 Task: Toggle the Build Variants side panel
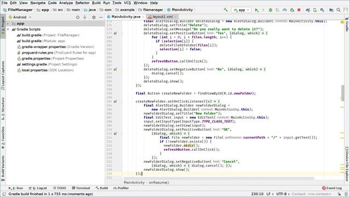pos(3,168)
